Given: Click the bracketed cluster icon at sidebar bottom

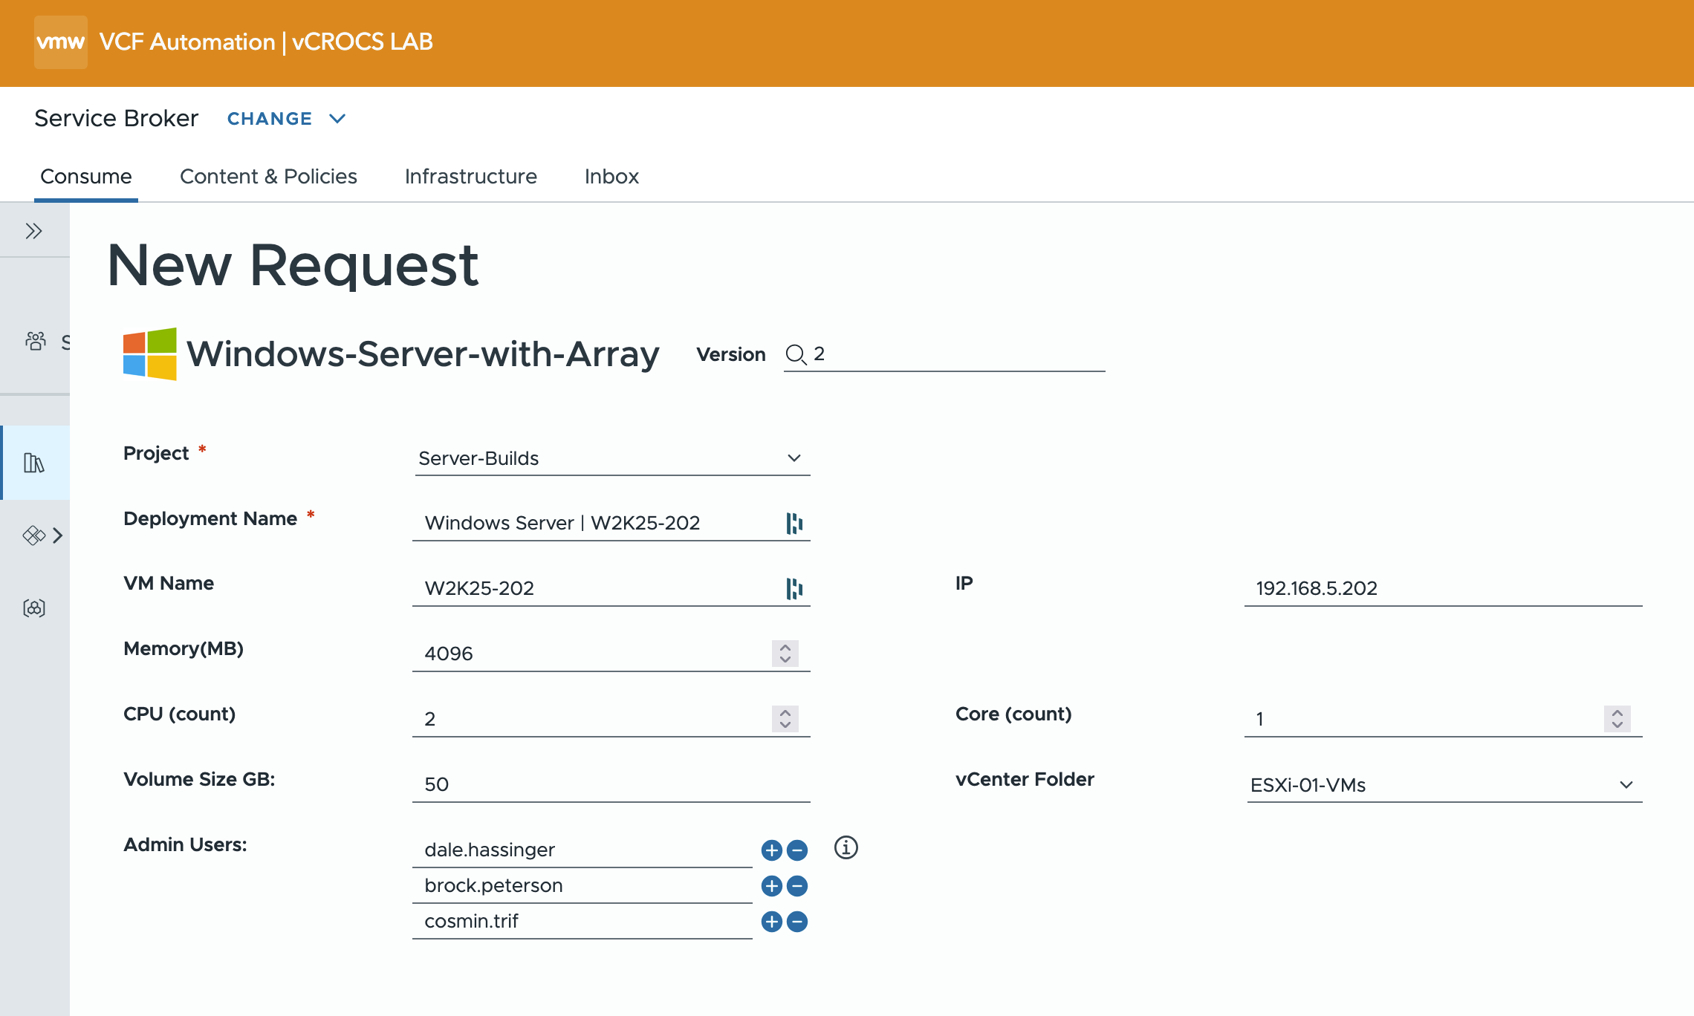Looking at the screenshot, I should point(34,608).
